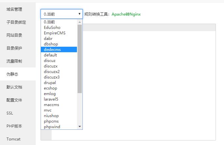This screenshot has width=224, height=145.
Task: Open the 流量限制 tab
Action: (18, 61)
